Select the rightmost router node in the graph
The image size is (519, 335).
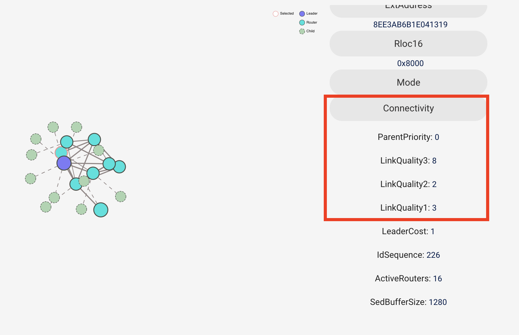[x=120, y=167]
